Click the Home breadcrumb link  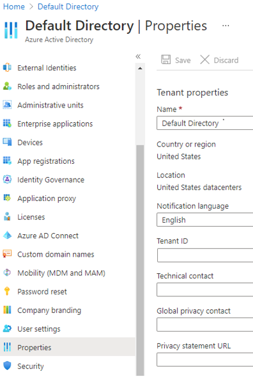pyautogui.click(x=13, y=6)
